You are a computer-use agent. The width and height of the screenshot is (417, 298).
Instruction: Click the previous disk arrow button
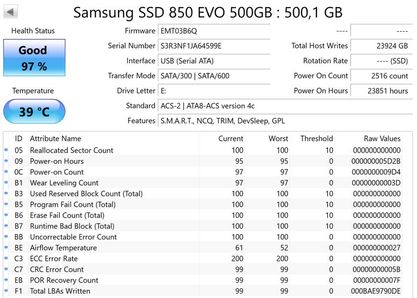click(x=11, y=12)
